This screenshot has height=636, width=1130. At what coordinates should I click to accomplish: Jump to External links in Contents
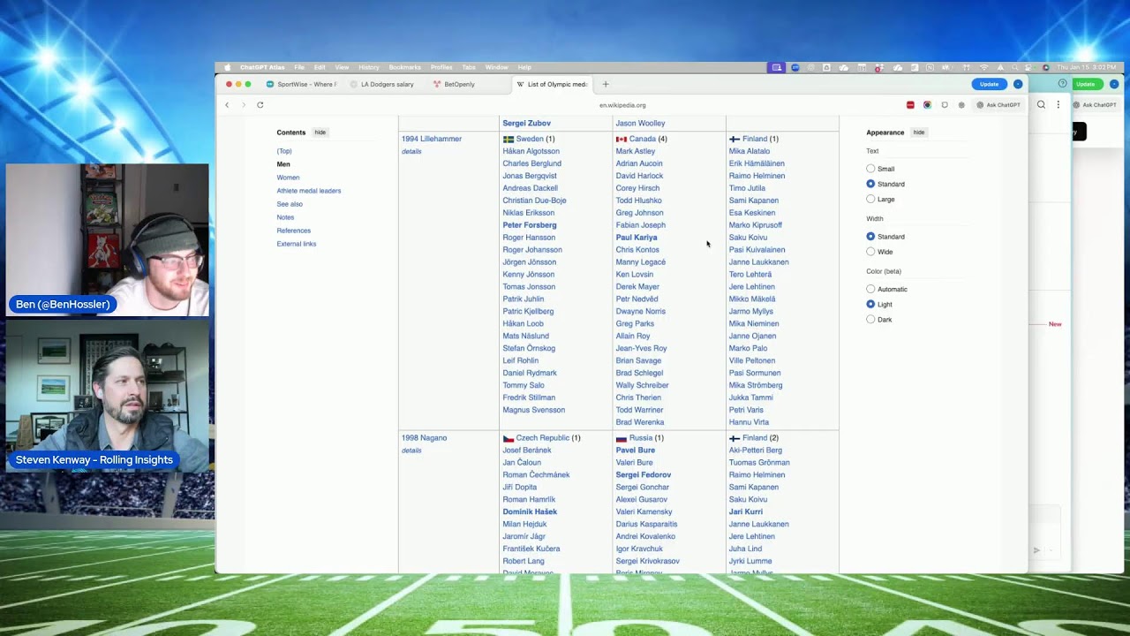[x=296, y=244]
